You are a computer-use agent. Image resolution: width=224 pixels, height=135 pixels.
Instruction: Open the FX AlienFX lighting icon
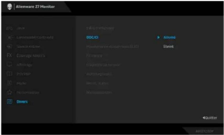pos(10,55)
